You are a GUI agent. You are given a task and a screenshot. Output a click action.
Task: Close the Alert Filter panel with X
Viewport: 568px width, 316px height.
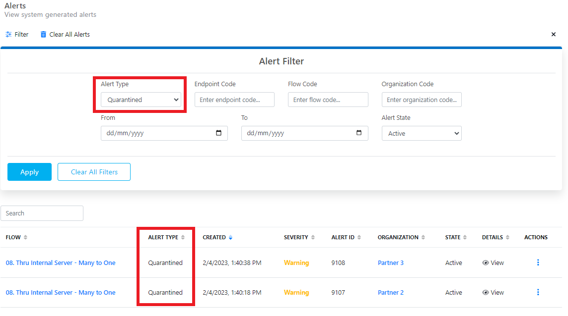pos(554,35)
